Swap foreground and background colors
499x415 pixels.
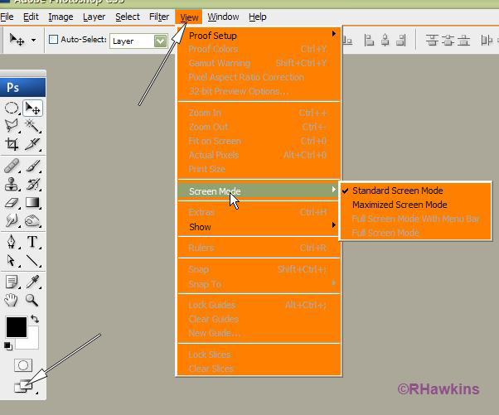[35, 318]
